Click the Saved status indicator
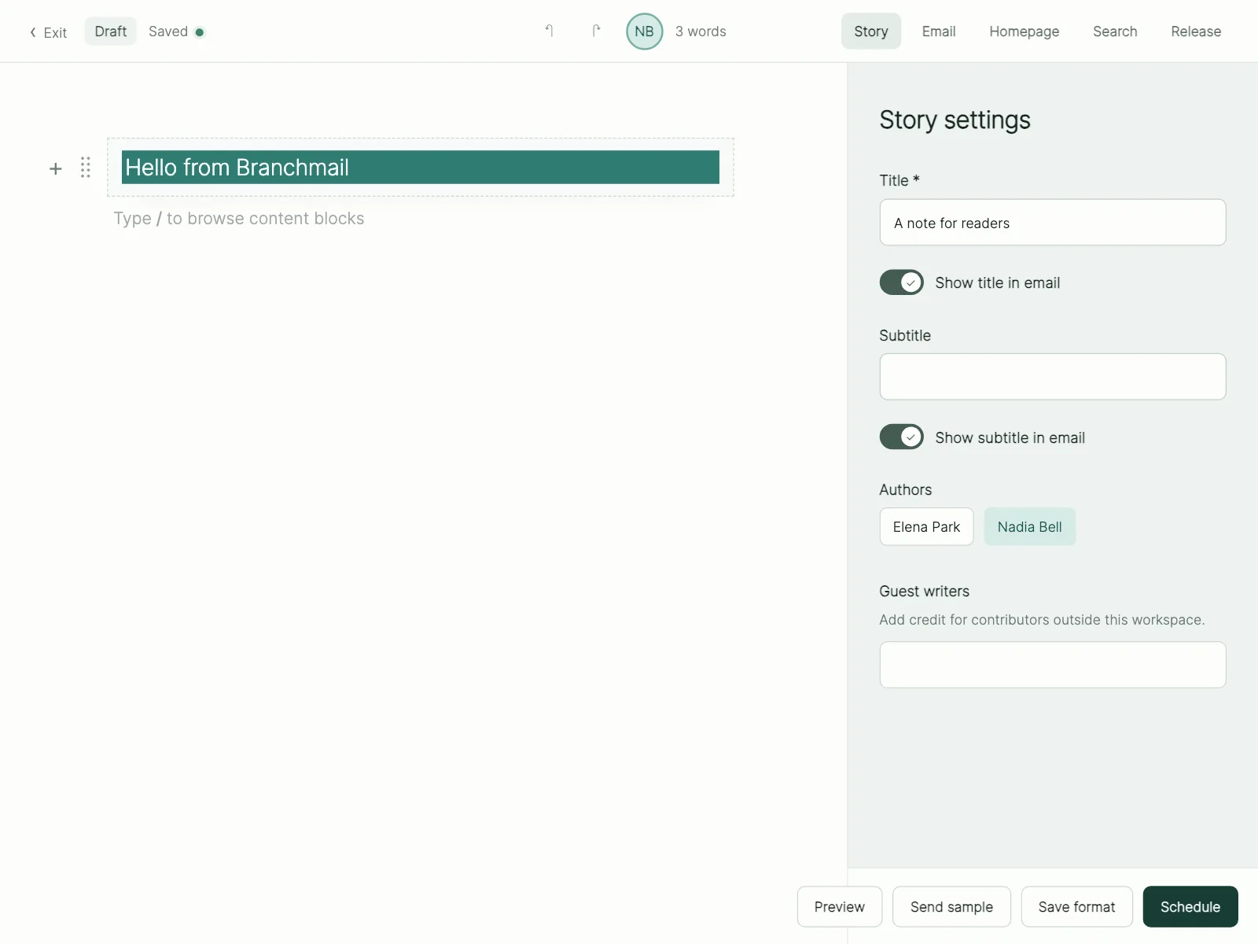This screenshot has height=944, width=1258. (176, 31)
